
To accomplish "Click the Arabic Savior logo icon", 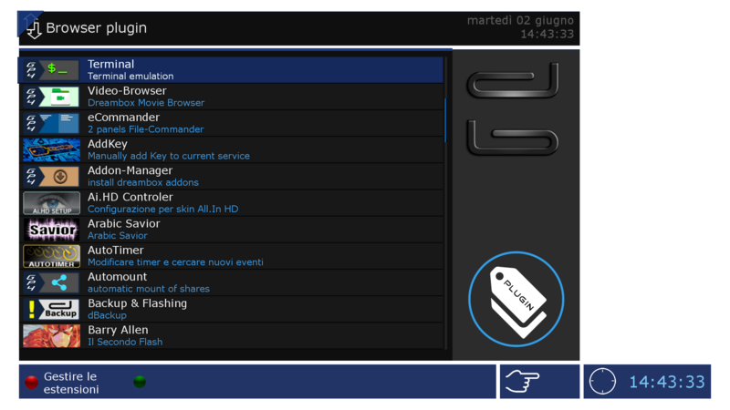I will pos(51,230).
